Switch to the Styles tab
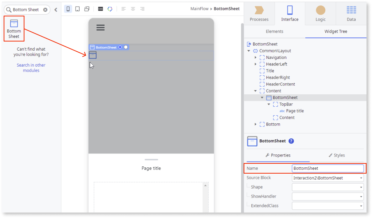 pos(336,155)
